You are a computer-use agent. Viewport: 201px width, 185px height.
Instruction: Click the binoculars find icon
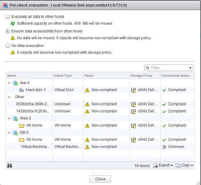click(10, 166)
